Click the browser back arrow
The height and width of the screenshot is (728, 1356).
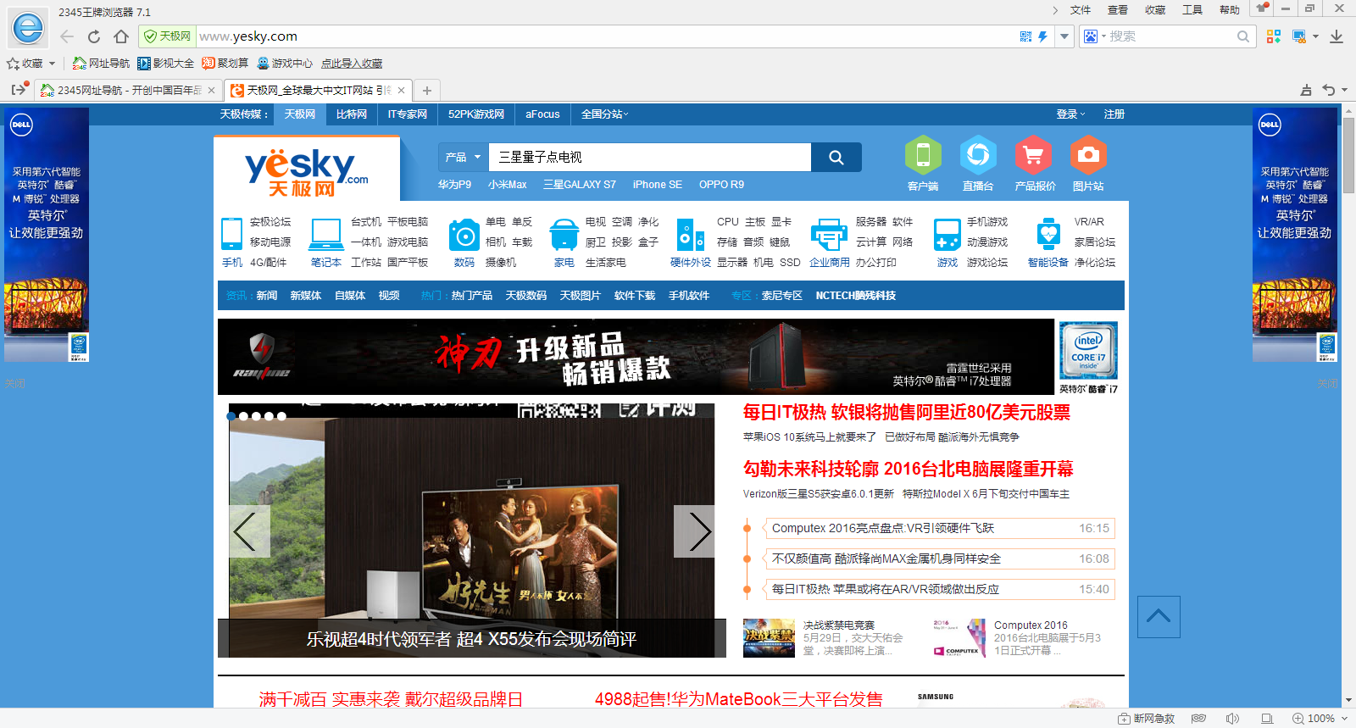pyautogui.click(x=67, y=36)
